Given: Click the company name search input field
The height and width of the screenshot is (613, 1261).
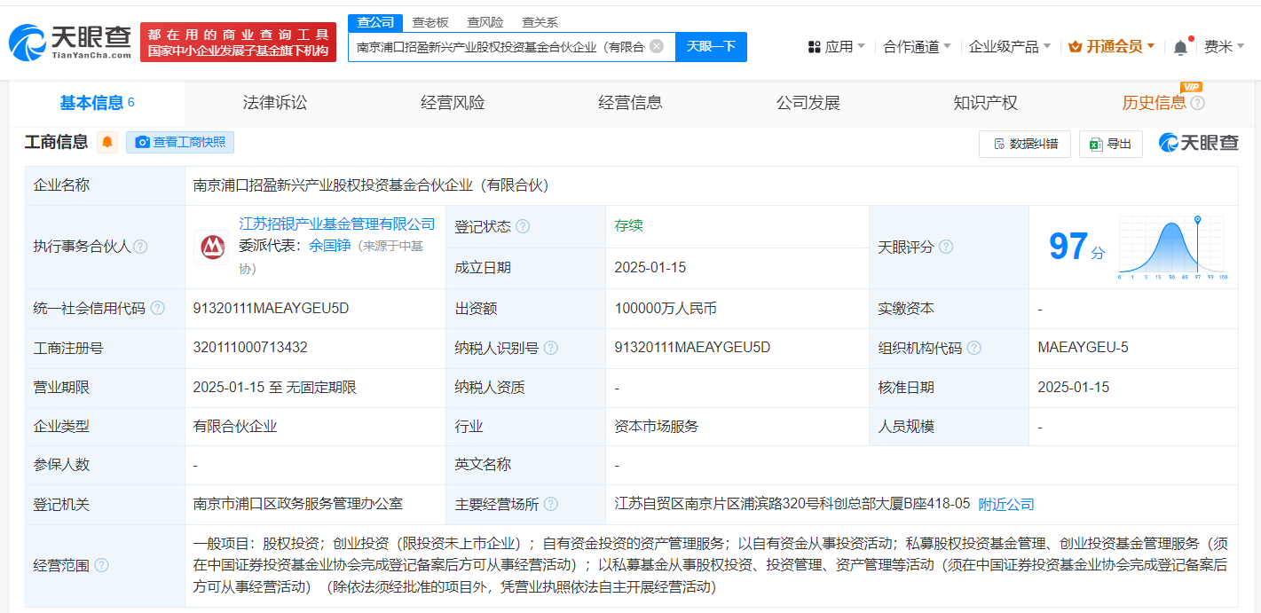Looking at the screenshot, I should click(x=500, y=47).
